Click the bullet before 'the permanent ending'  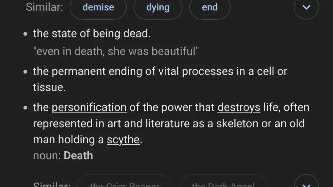[x=25, y=72]
